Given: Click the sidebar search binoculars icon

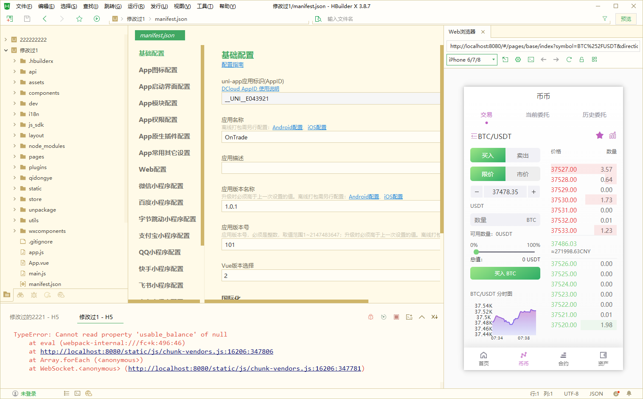Looking at the screenshot, I should pyautogui.click(x=20, y=295).
